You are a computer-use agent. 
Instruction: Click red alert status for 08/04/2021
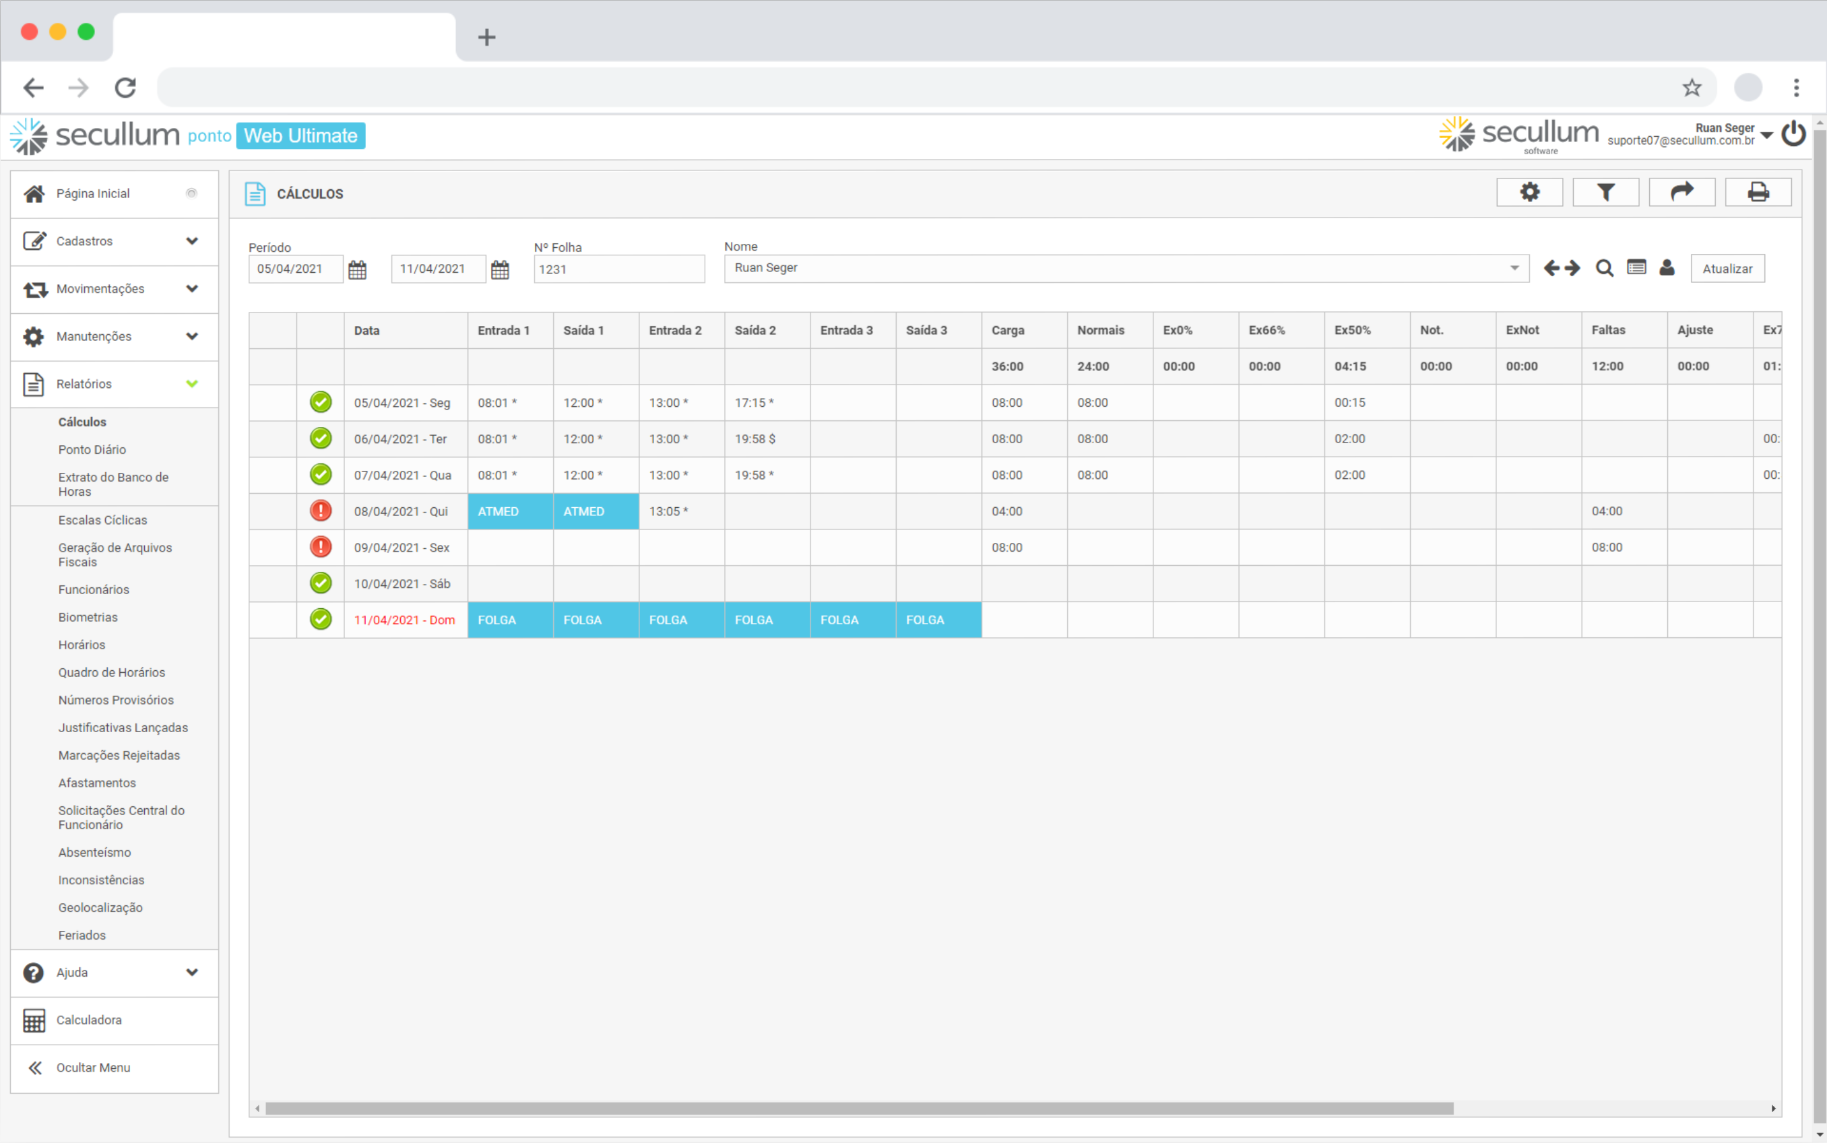(x=321, y=511)
